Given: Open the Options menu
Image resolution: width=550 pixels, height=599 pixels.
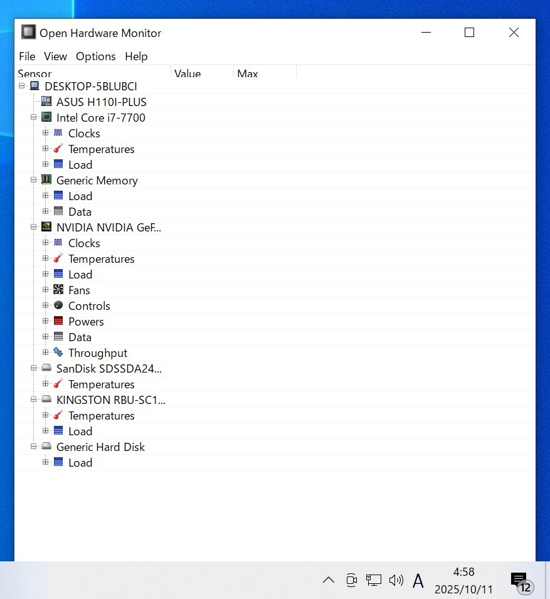Looking at the screenshot, I should pyautogui.click(x=96, y=56).
